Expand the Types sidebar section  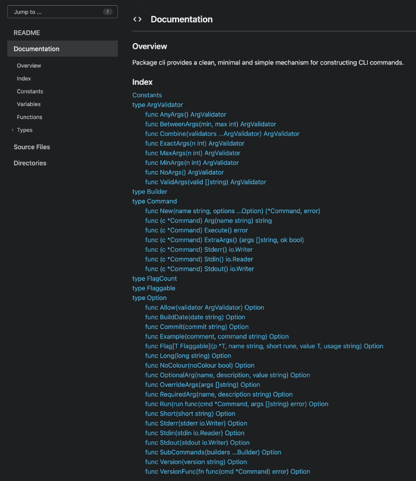click(12, 130)
